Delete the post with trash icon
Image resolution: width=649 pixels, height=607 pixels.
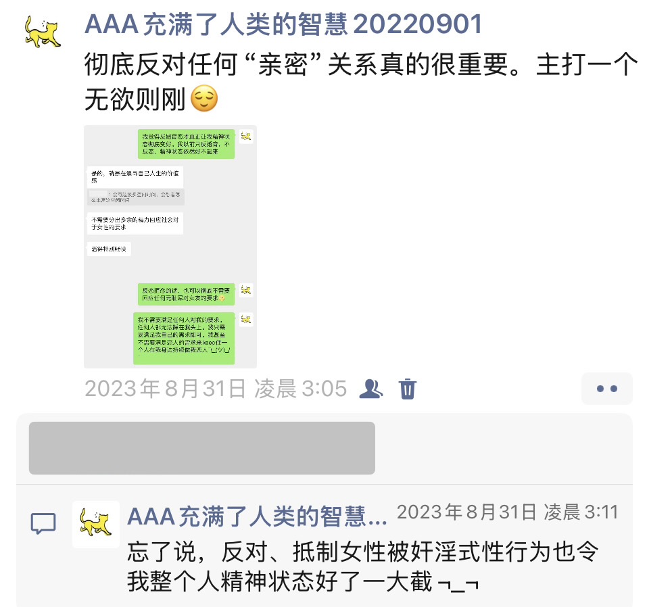[408, 389]
